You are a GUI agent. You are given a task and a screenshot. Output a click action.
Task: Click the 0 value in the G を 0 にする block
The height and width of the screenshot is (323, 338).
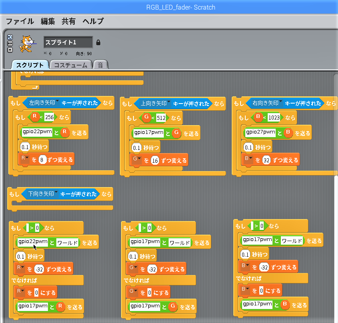pyautogui.click(x=149, y=293)
